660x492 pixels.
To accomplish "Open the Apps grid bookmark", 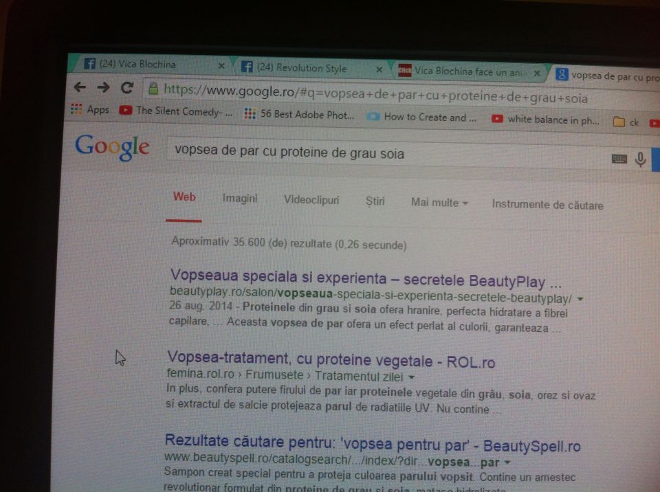I will 89,109.
